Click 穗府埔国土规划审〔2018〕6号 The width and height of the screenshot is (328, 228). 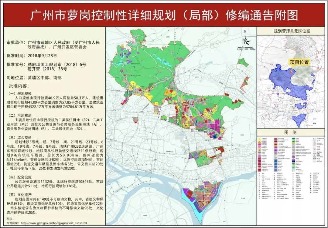click(x=57, y=65)
